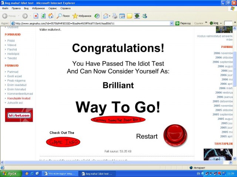Open the Enim hinnatud link

click(x=17, y=89)
